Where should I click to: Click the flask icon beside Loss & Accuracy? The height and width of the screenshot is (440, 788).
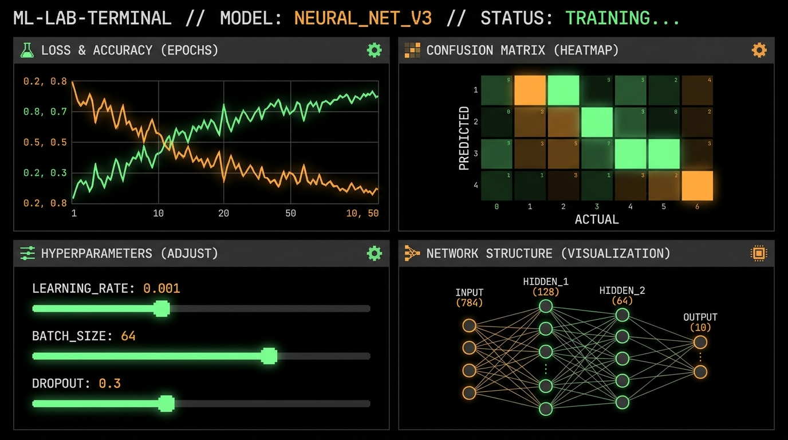(x=27, y=50)
